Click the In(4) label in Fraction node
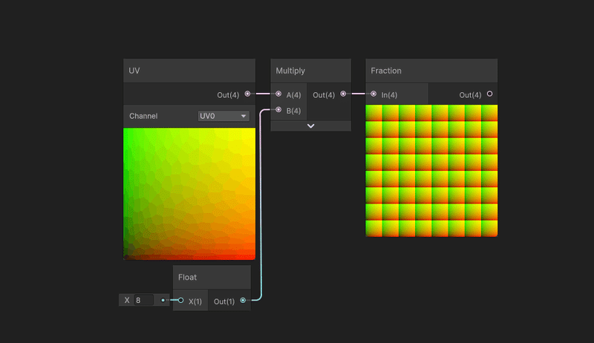Screen dimensions: 594x343 [389, 95]
